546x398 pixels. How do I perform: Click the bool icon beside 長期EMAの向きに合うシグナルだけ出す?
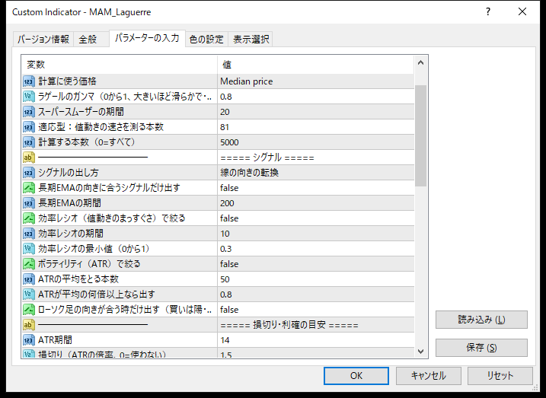pos(29,188)
